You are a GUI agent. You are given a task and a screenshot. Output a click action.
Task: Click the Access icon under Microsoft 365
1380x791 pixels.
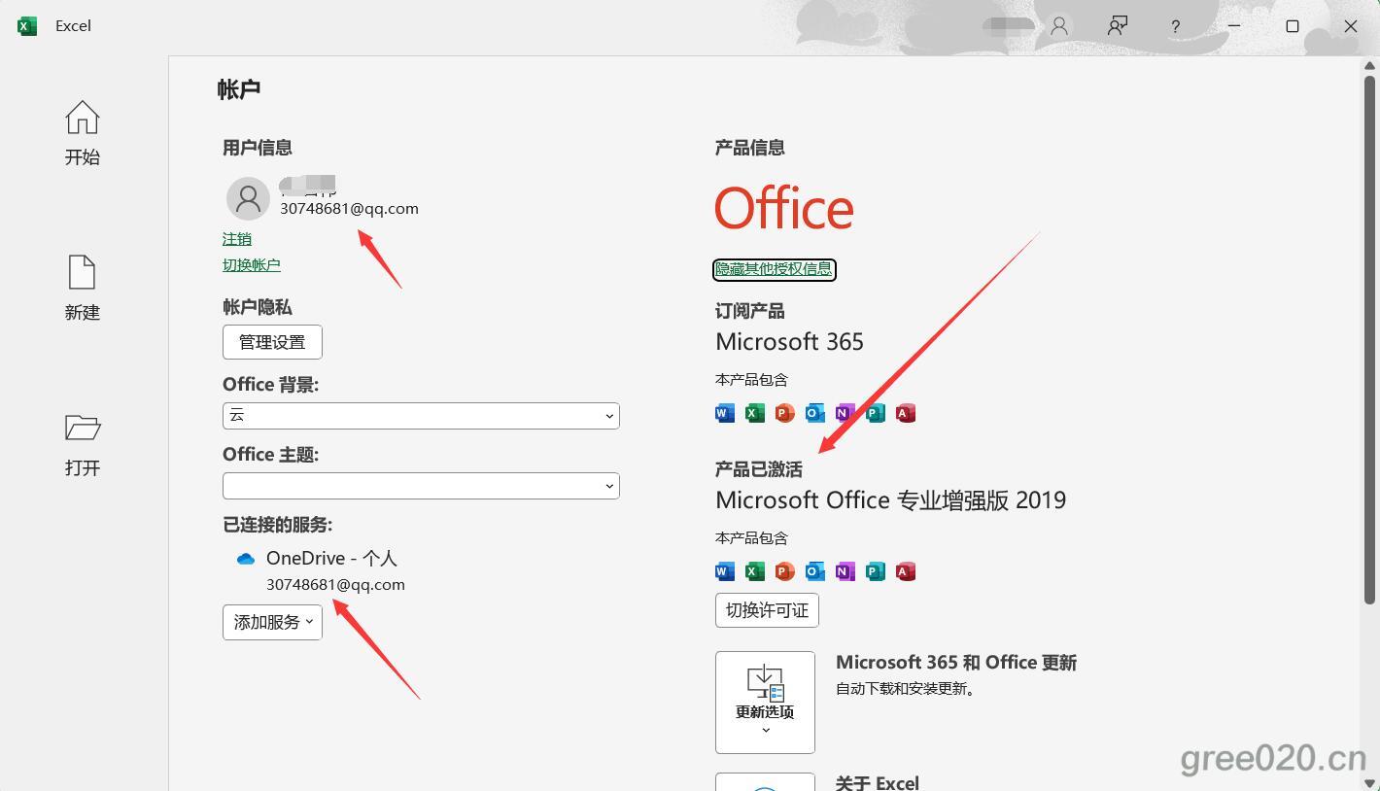click(906, 413)
